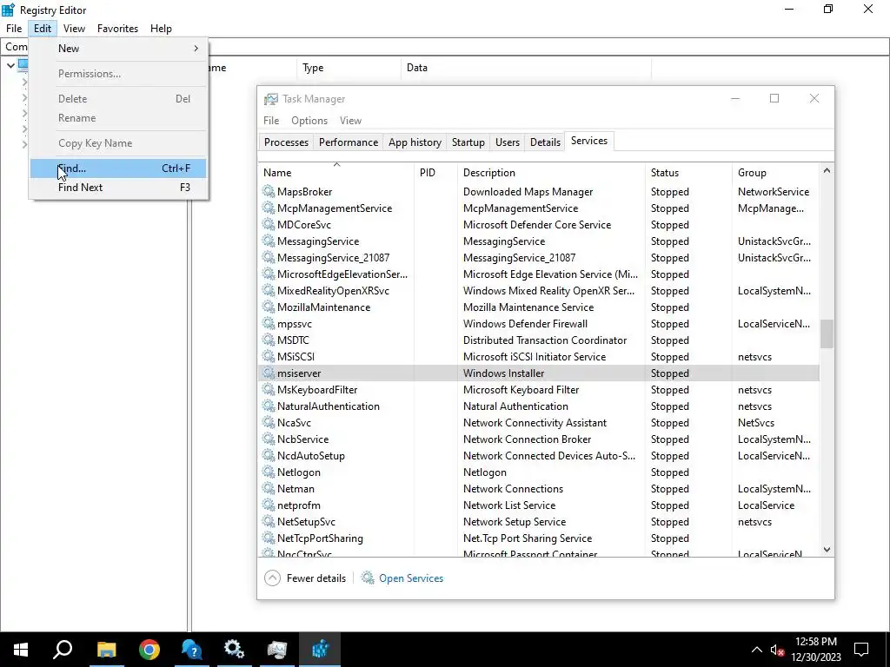Switch to the Details tab

click(546, 142)
